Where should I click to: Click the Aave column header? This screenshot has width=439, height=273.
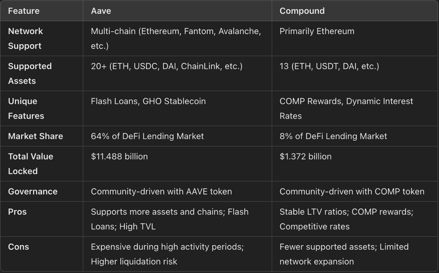tap(101, 11)
